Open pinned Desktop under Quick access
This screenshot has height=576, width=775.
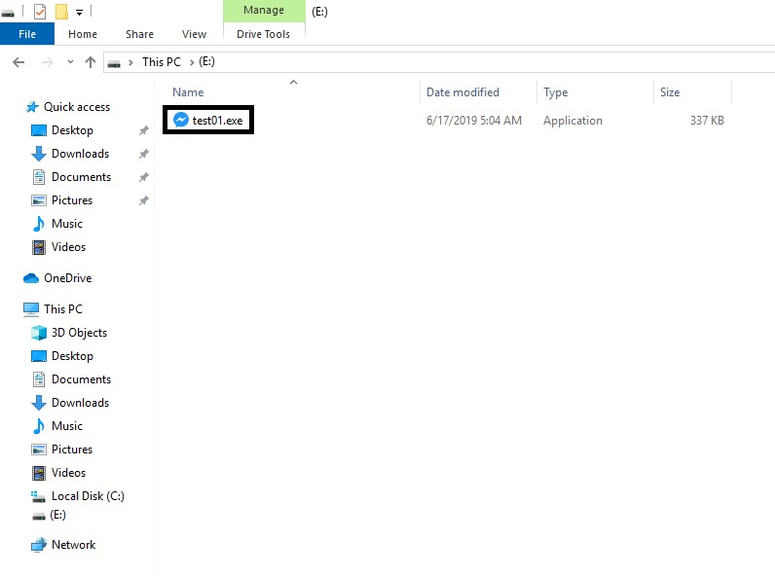[72, 130]
